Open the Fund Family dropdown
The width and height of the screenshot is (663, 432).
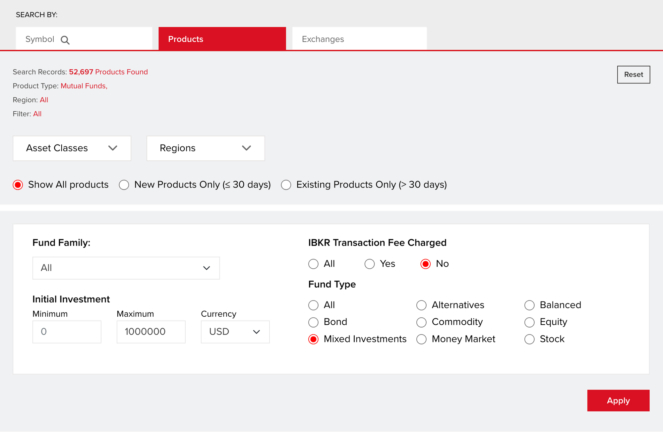point(126,268)
